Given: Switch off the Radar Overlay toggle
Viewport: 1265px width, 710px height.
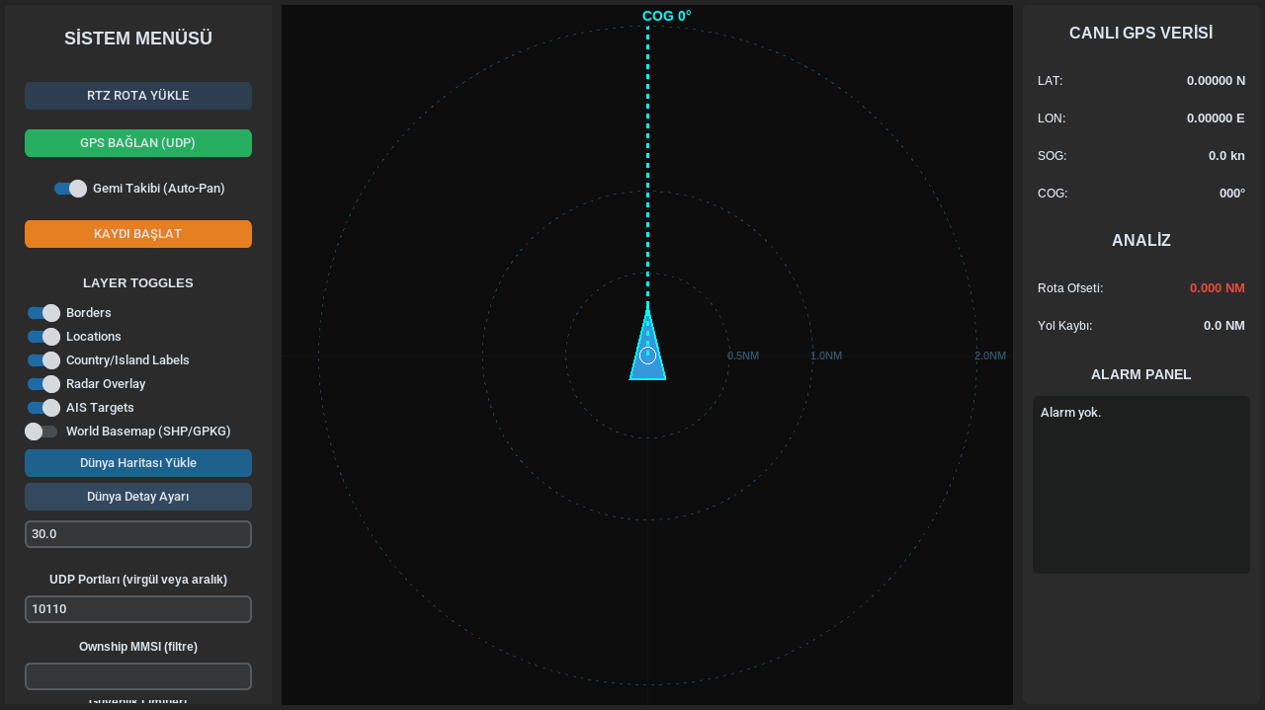Looking at the screenshot, I should 43,384.
